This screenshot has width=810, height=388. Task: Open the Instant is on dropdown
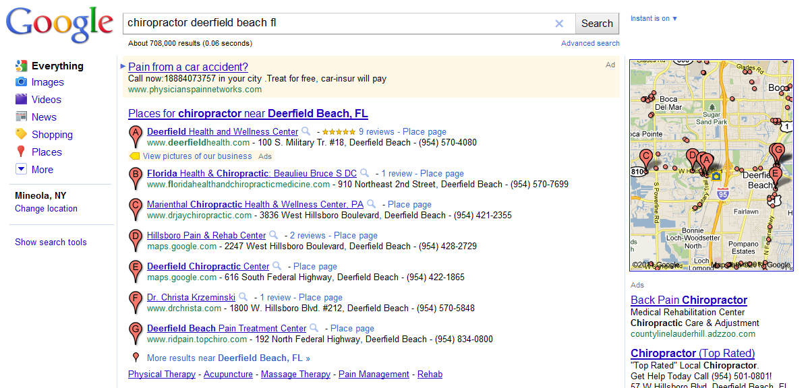(x=654, y=18)
